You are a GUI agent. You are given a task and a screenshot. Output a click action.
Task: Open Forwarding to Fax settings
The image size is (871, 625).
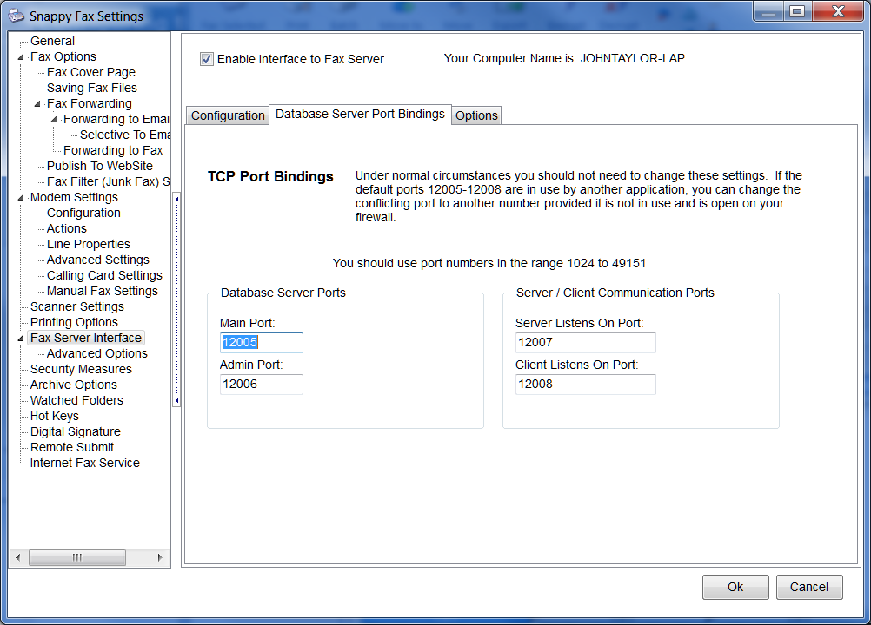tap(113, 150)
